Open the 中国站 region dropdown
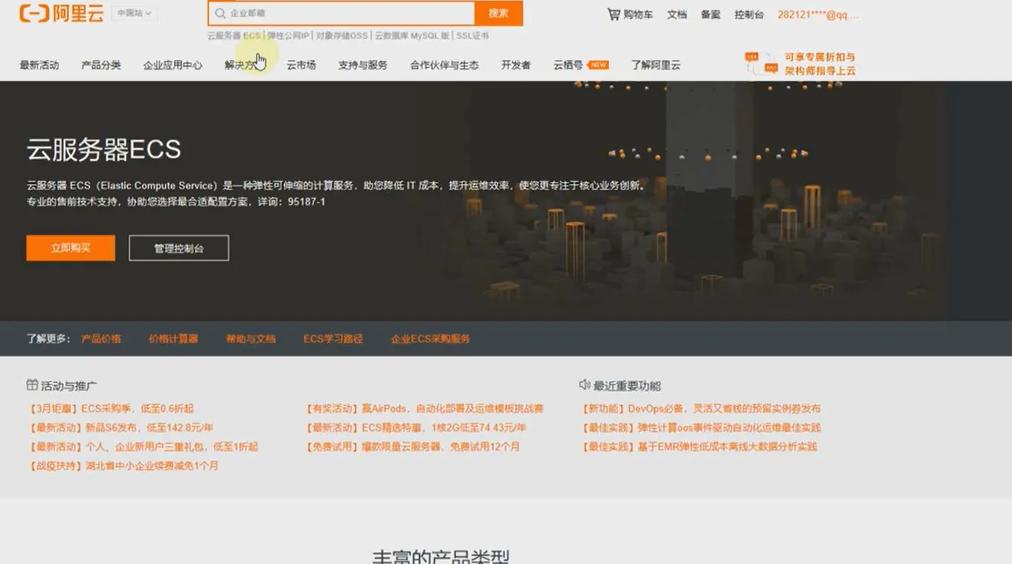Screen dimensions: 1012x564 (x=135, y=13)
